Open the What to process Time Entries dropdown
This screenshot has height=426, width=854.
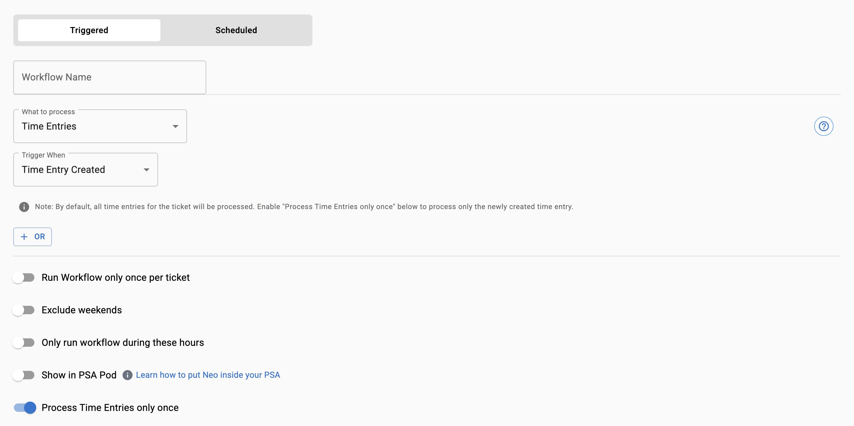[x=100, y=126]
